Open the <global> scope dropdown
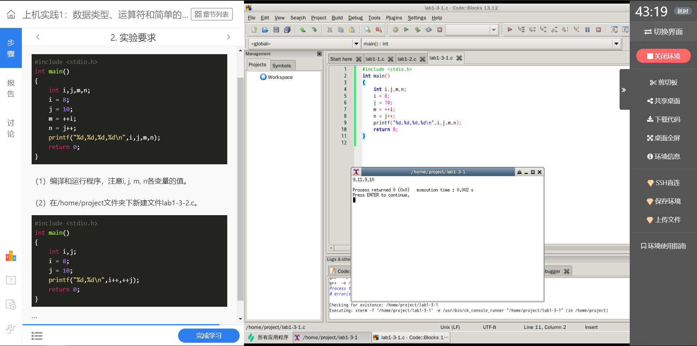Screen dimensions: 697x346 (x=356, y=44)
